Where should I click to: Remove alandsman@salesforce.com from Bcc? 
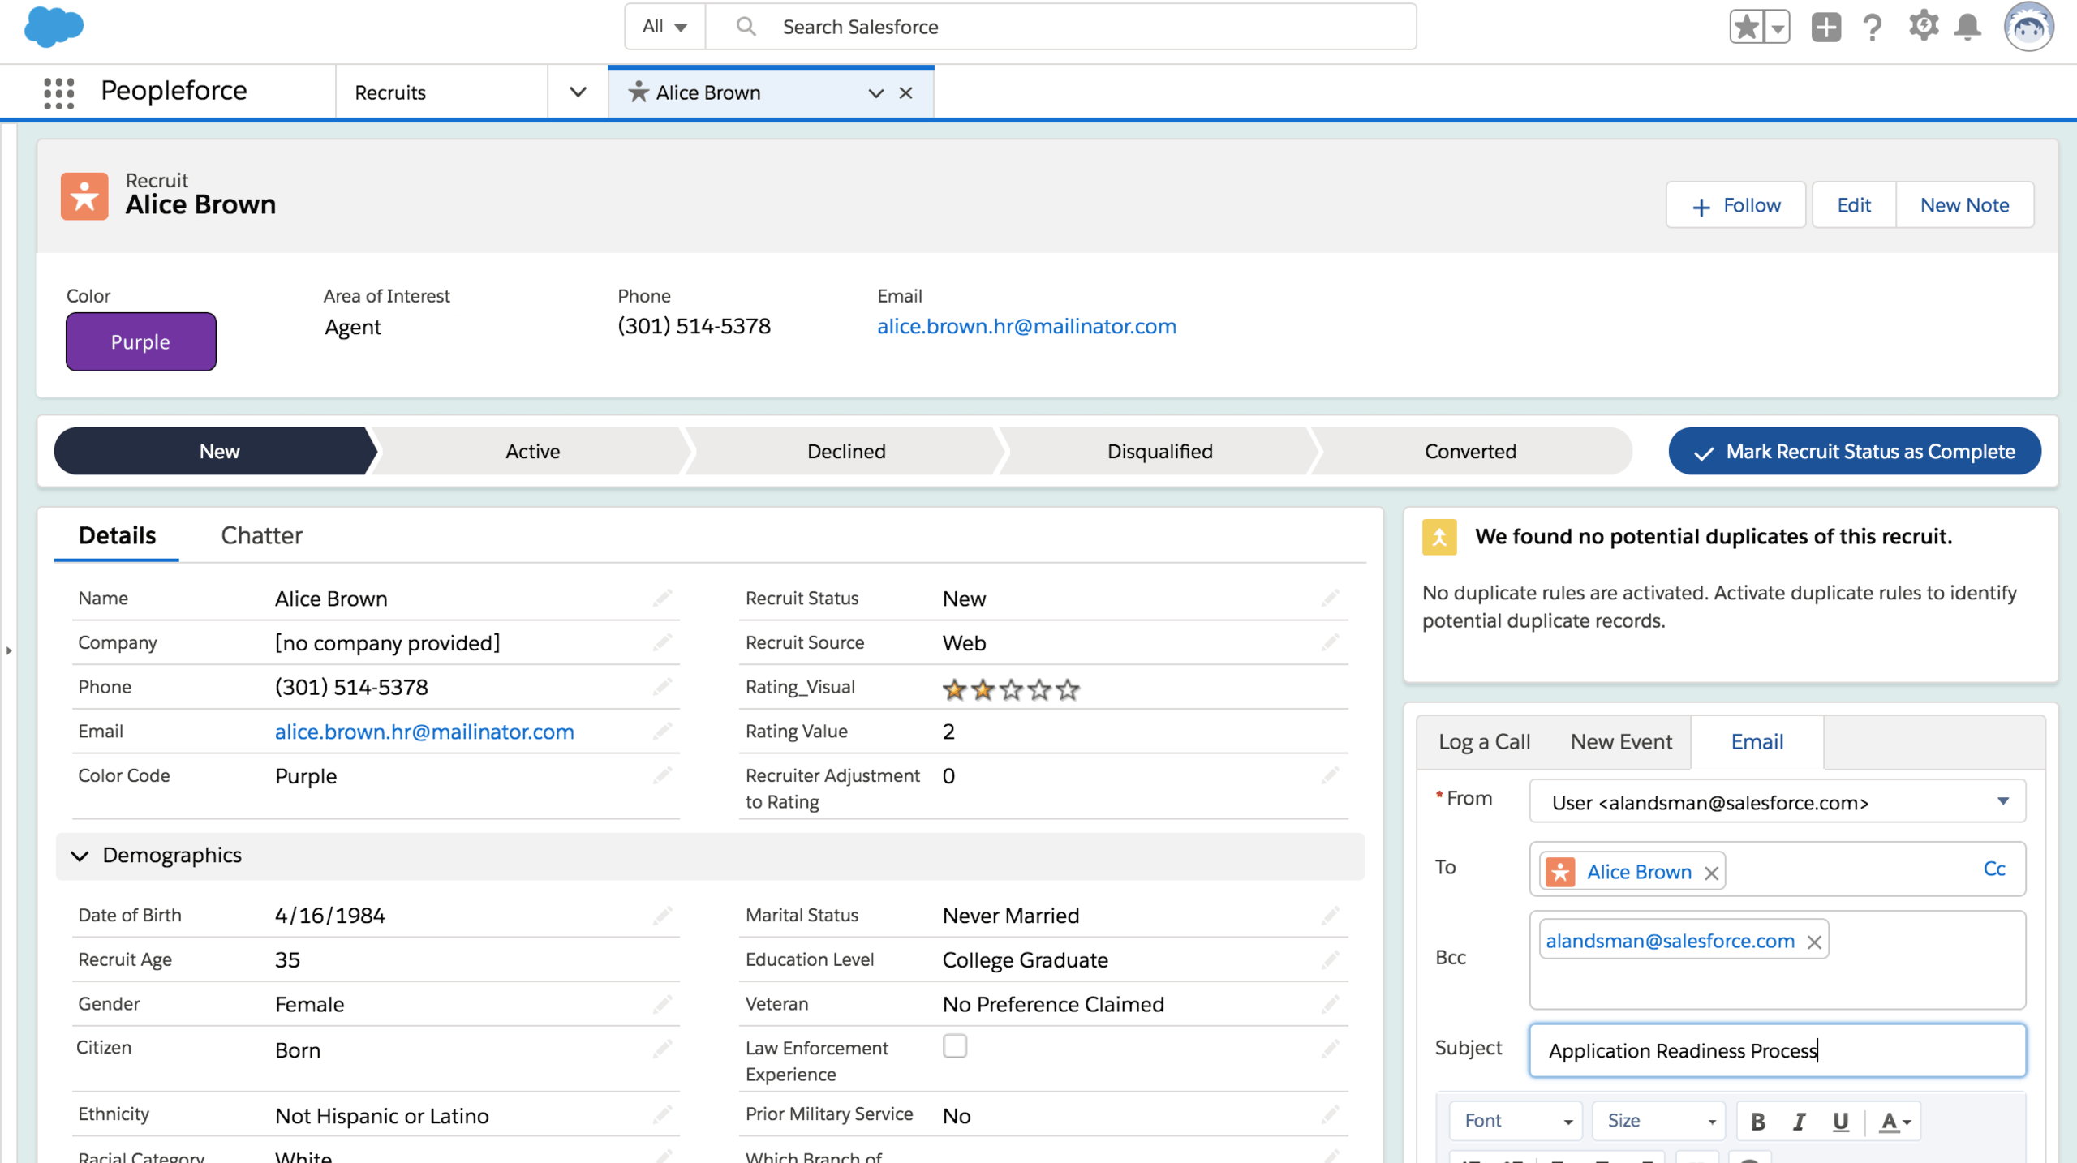click(x=1815, y=942)
